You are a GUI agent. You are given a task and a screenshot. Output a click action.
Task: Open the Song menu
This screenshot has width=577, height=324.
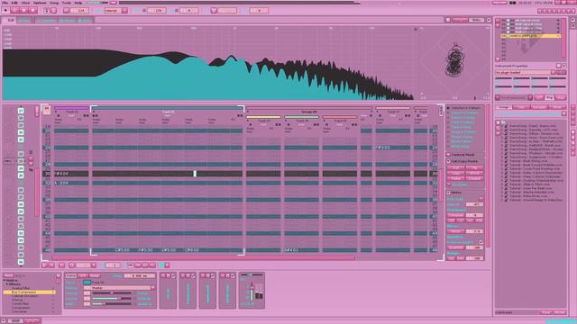tap(54, 3)
